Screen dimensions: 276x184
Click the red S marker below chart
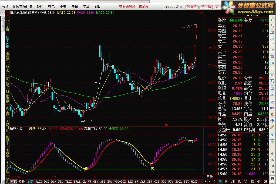(x=166, y=125)
